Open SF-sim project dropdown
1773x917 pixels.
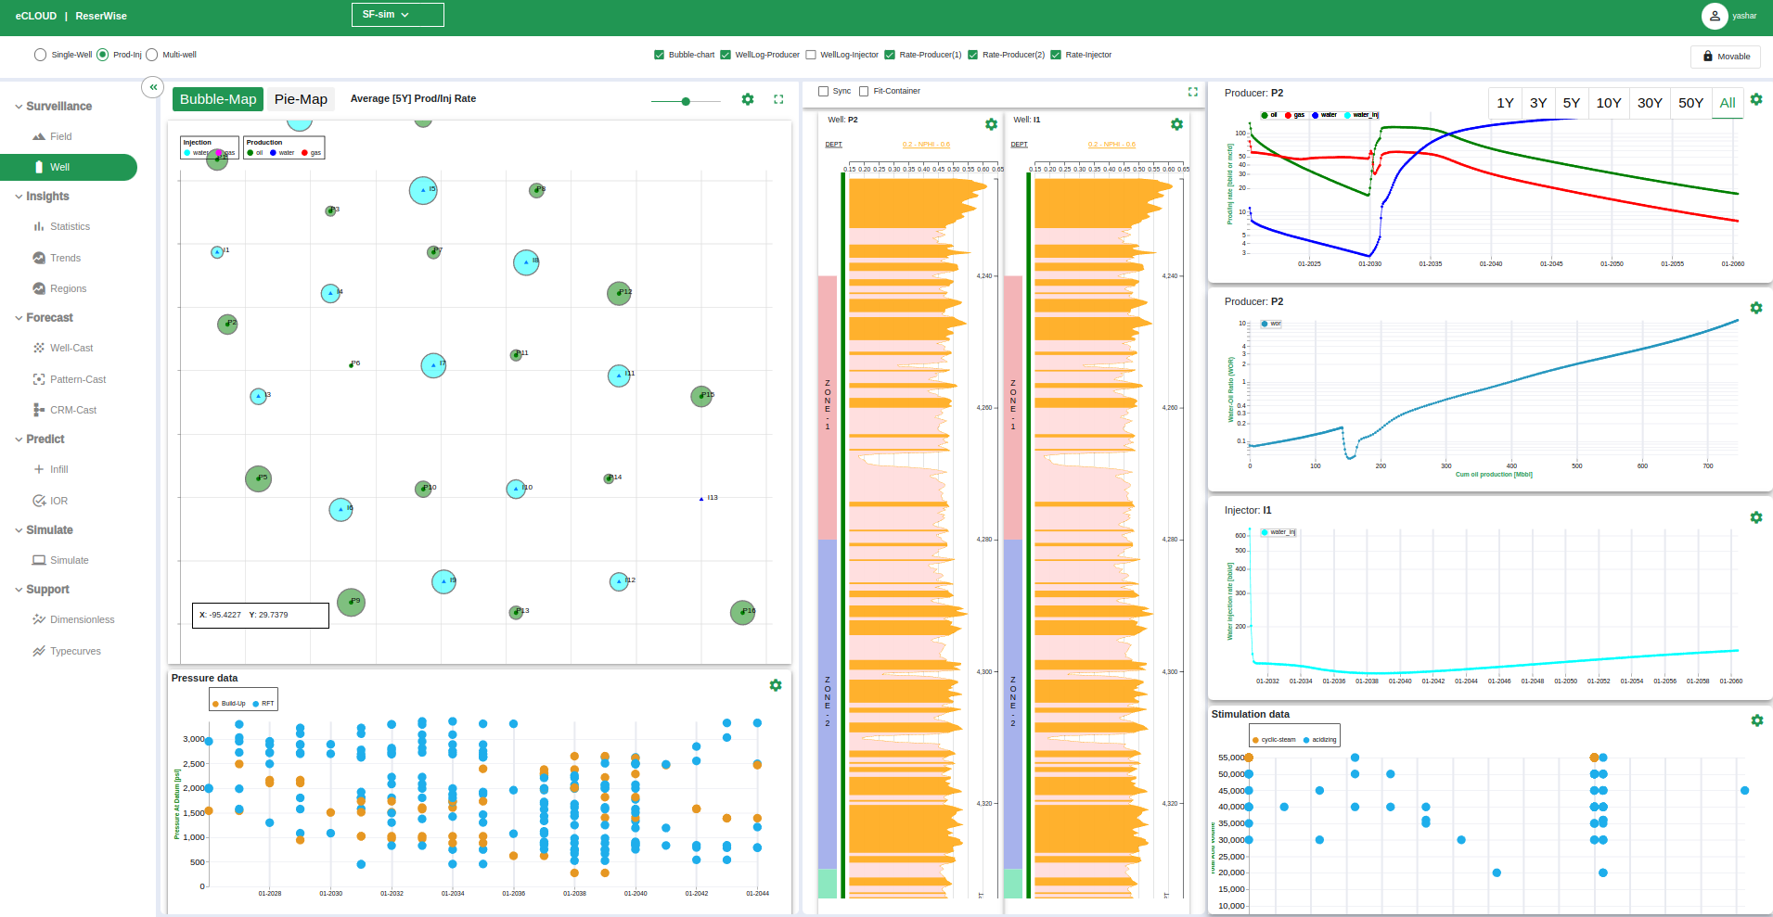click(397, 15)
